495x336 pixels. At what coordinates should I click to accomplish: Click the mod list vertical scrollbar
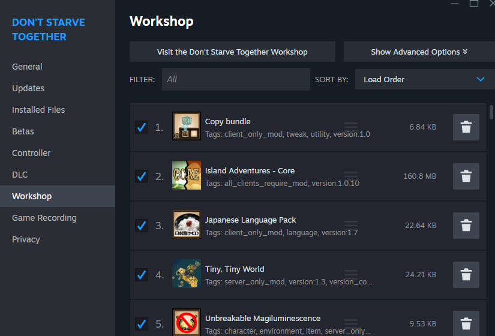[491, 114]
